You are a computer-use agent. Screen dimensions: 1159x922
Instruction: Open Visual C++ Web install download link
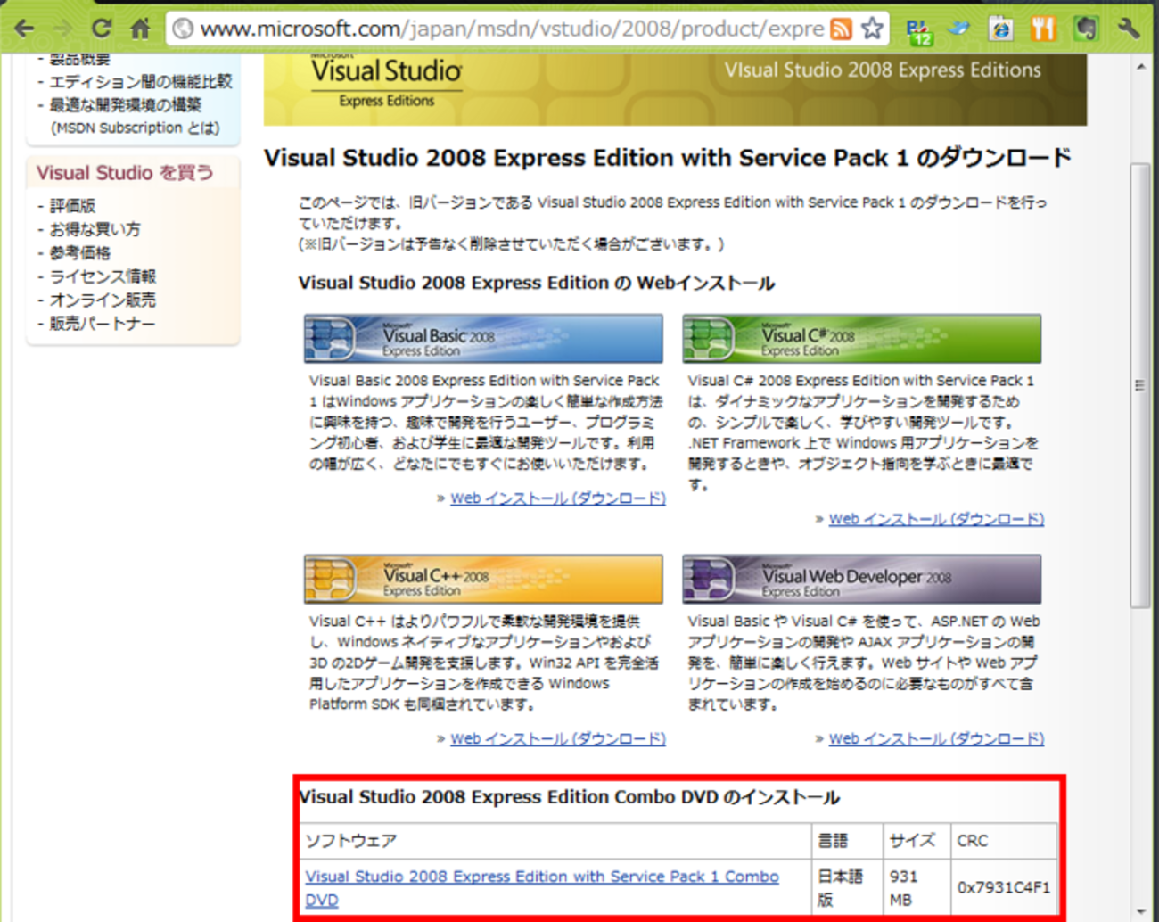pos(558,739)
